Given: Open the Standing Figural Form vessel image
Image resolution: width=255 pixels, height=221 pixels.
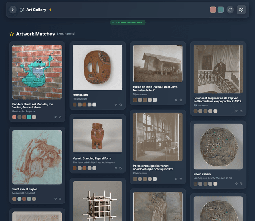Looking at the screenshot, I should (98, 135).
